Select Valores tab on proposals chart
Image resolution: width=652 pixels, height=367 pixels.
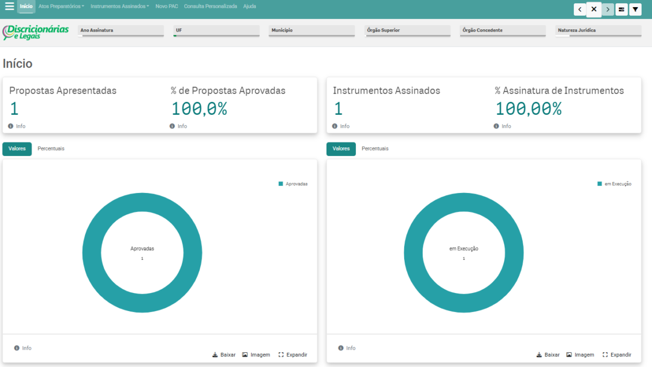click(x=17, y=149)
